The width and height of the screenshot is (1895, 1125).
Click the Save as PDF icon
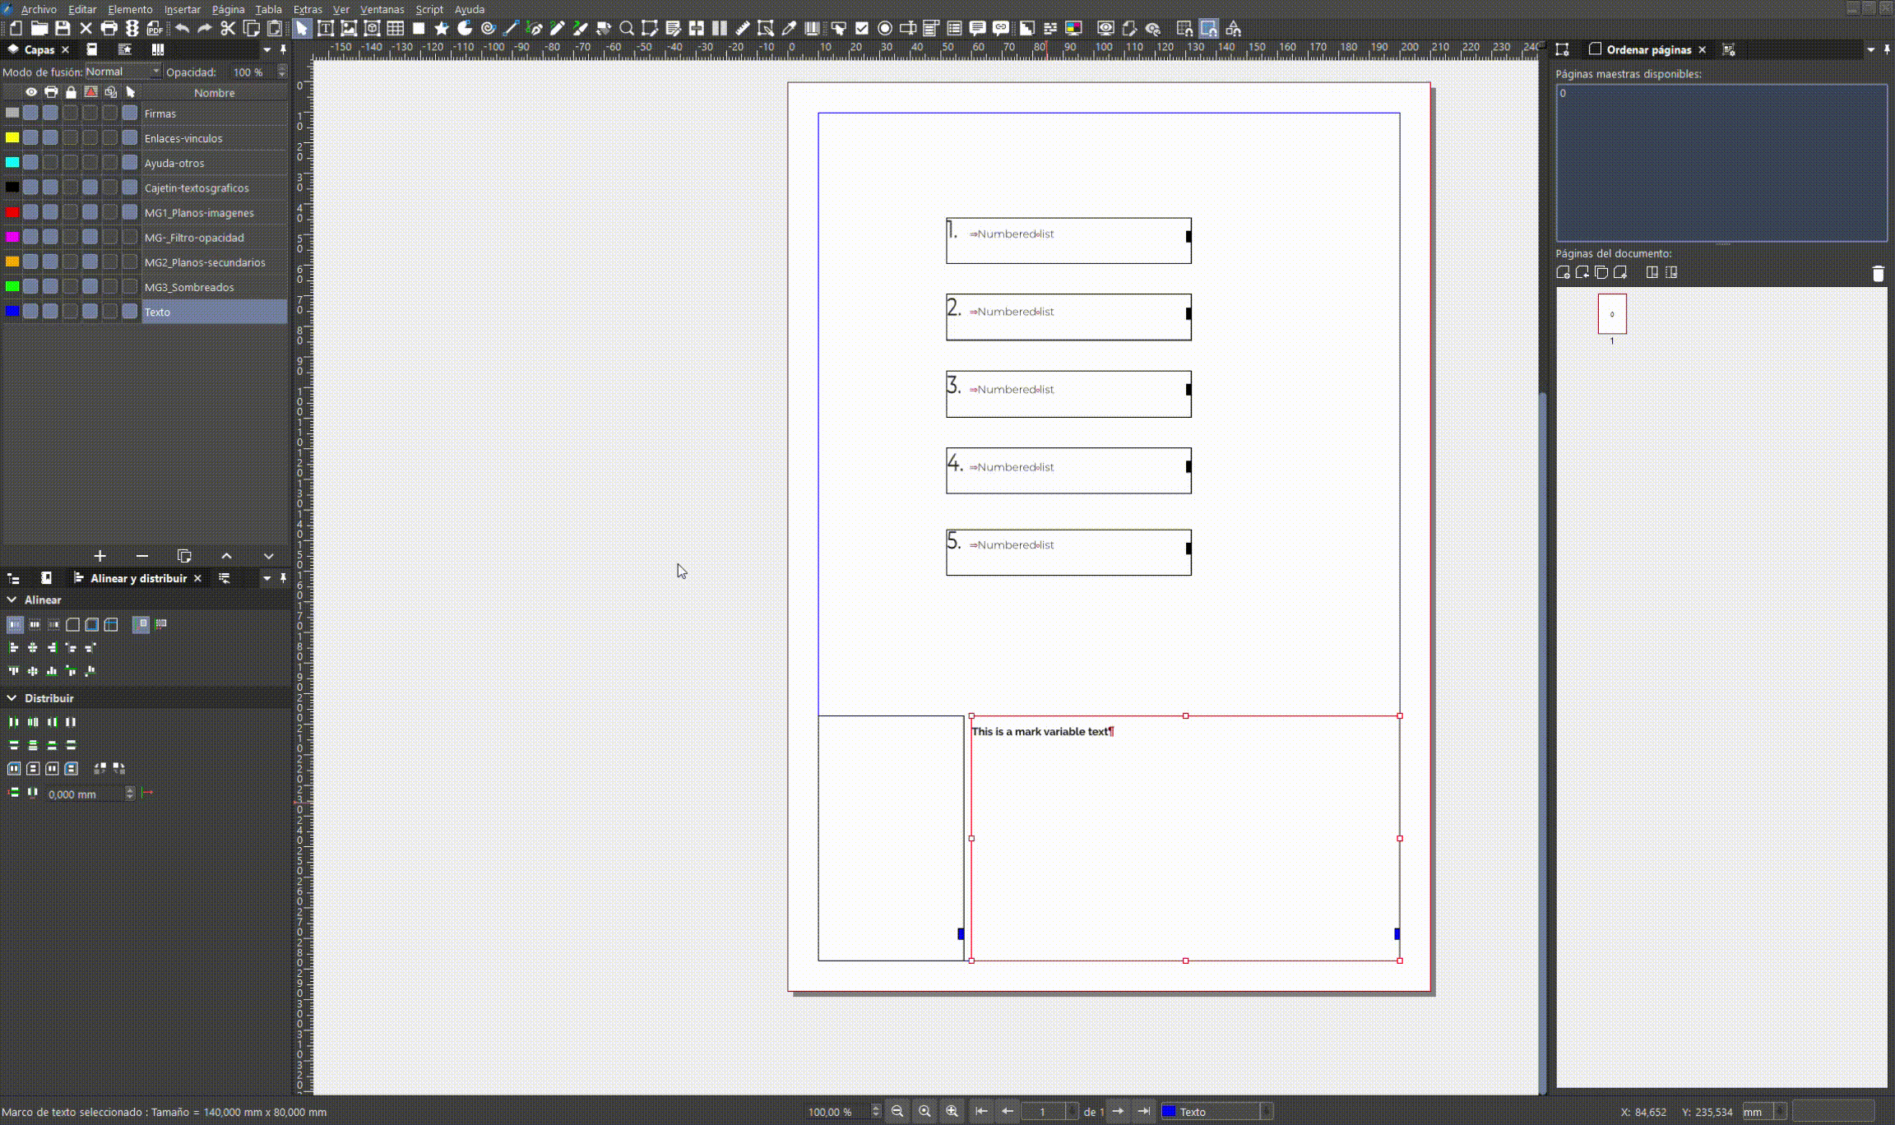pyautogui.click(x=155, y=29)
